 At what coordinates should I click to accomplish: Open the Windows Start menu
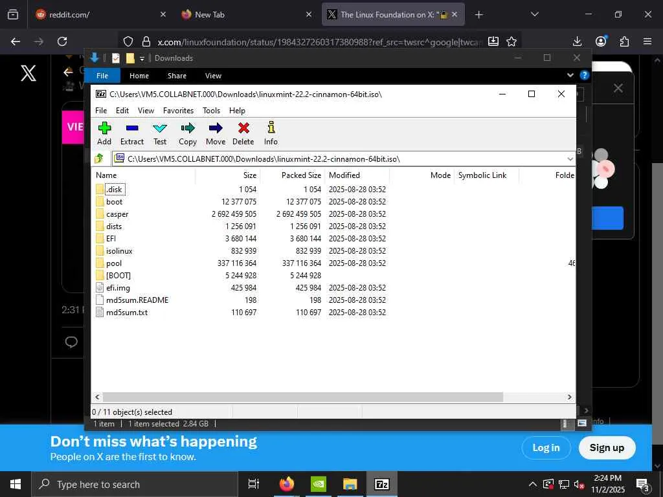(x=16, y=484)
